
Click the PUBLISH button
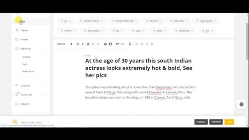tap(201, 122)
